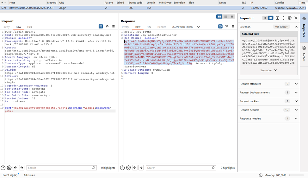The width and height of the screenshot is (308, 178).
Task: Select history row 599 POST /login
Action: coord(153,8)
